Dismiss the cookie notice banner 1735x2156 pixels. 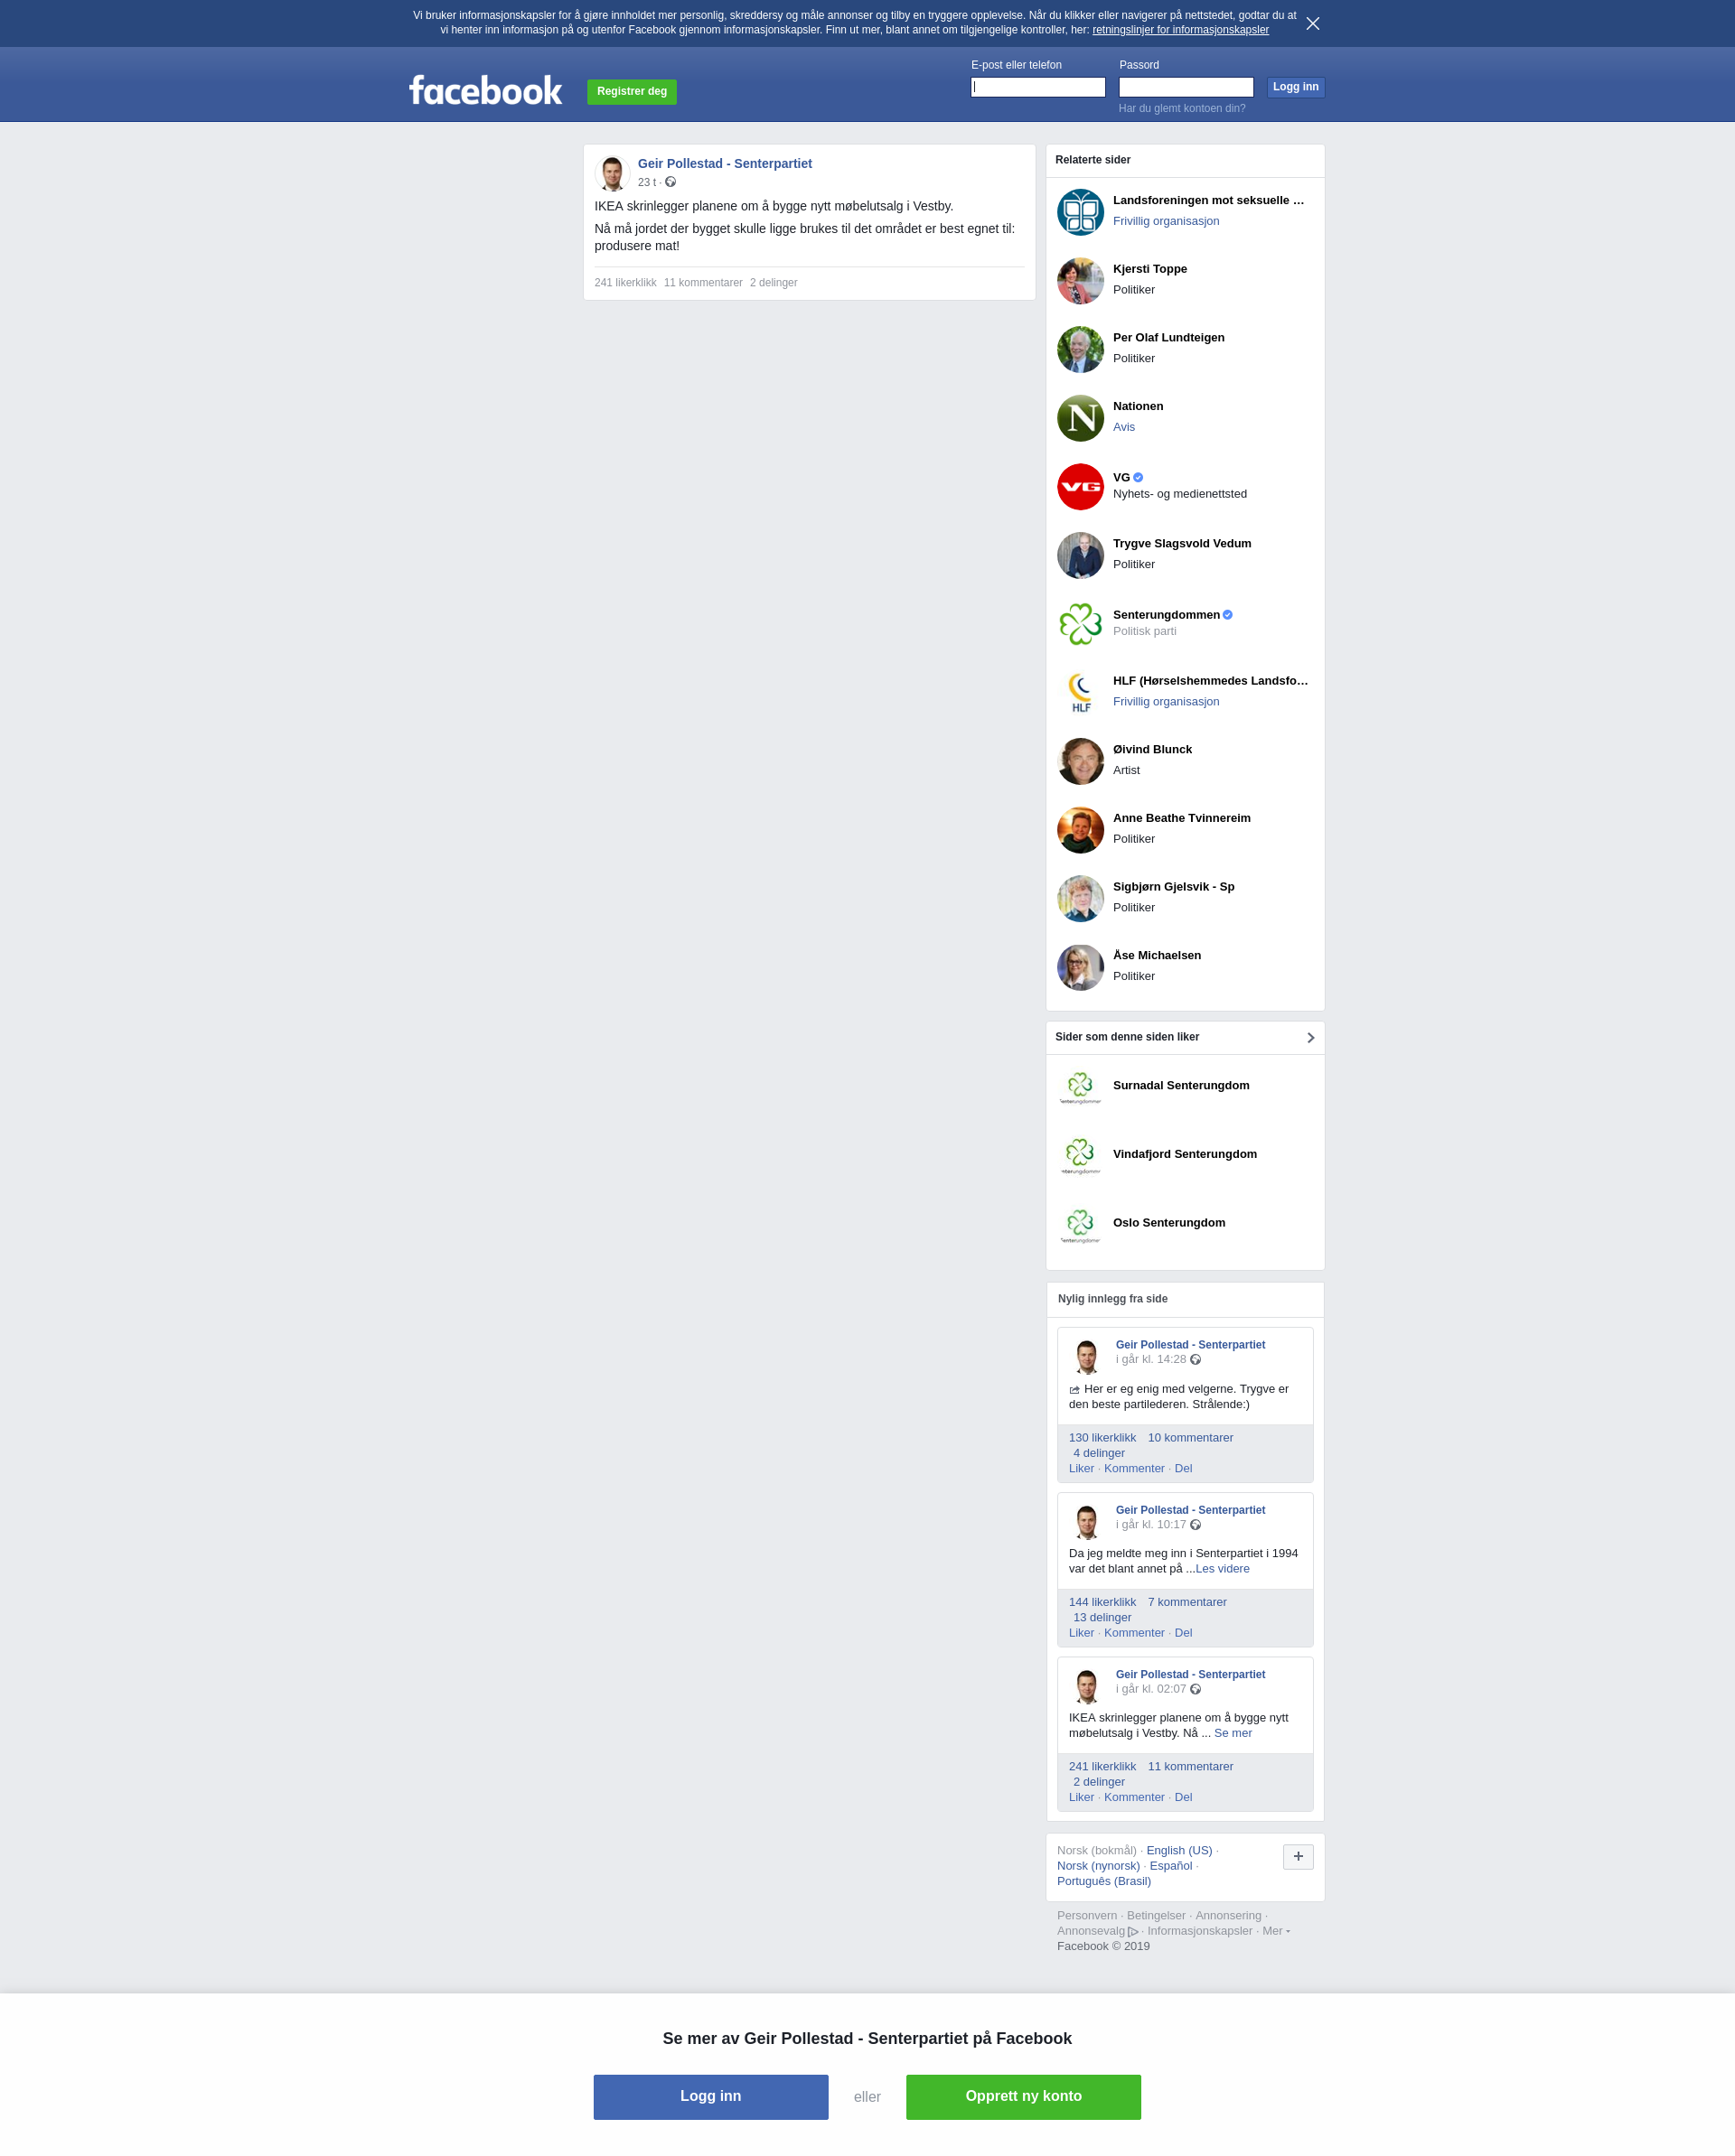point(1313,24)
